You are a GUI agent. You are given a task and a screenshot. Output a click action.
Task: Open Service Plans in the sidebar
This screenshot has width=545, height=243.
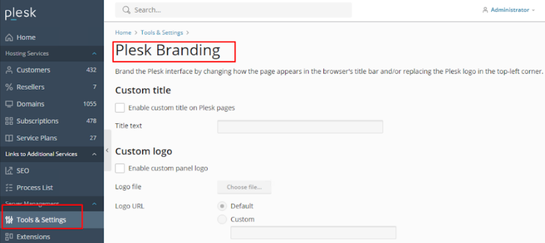52,138
